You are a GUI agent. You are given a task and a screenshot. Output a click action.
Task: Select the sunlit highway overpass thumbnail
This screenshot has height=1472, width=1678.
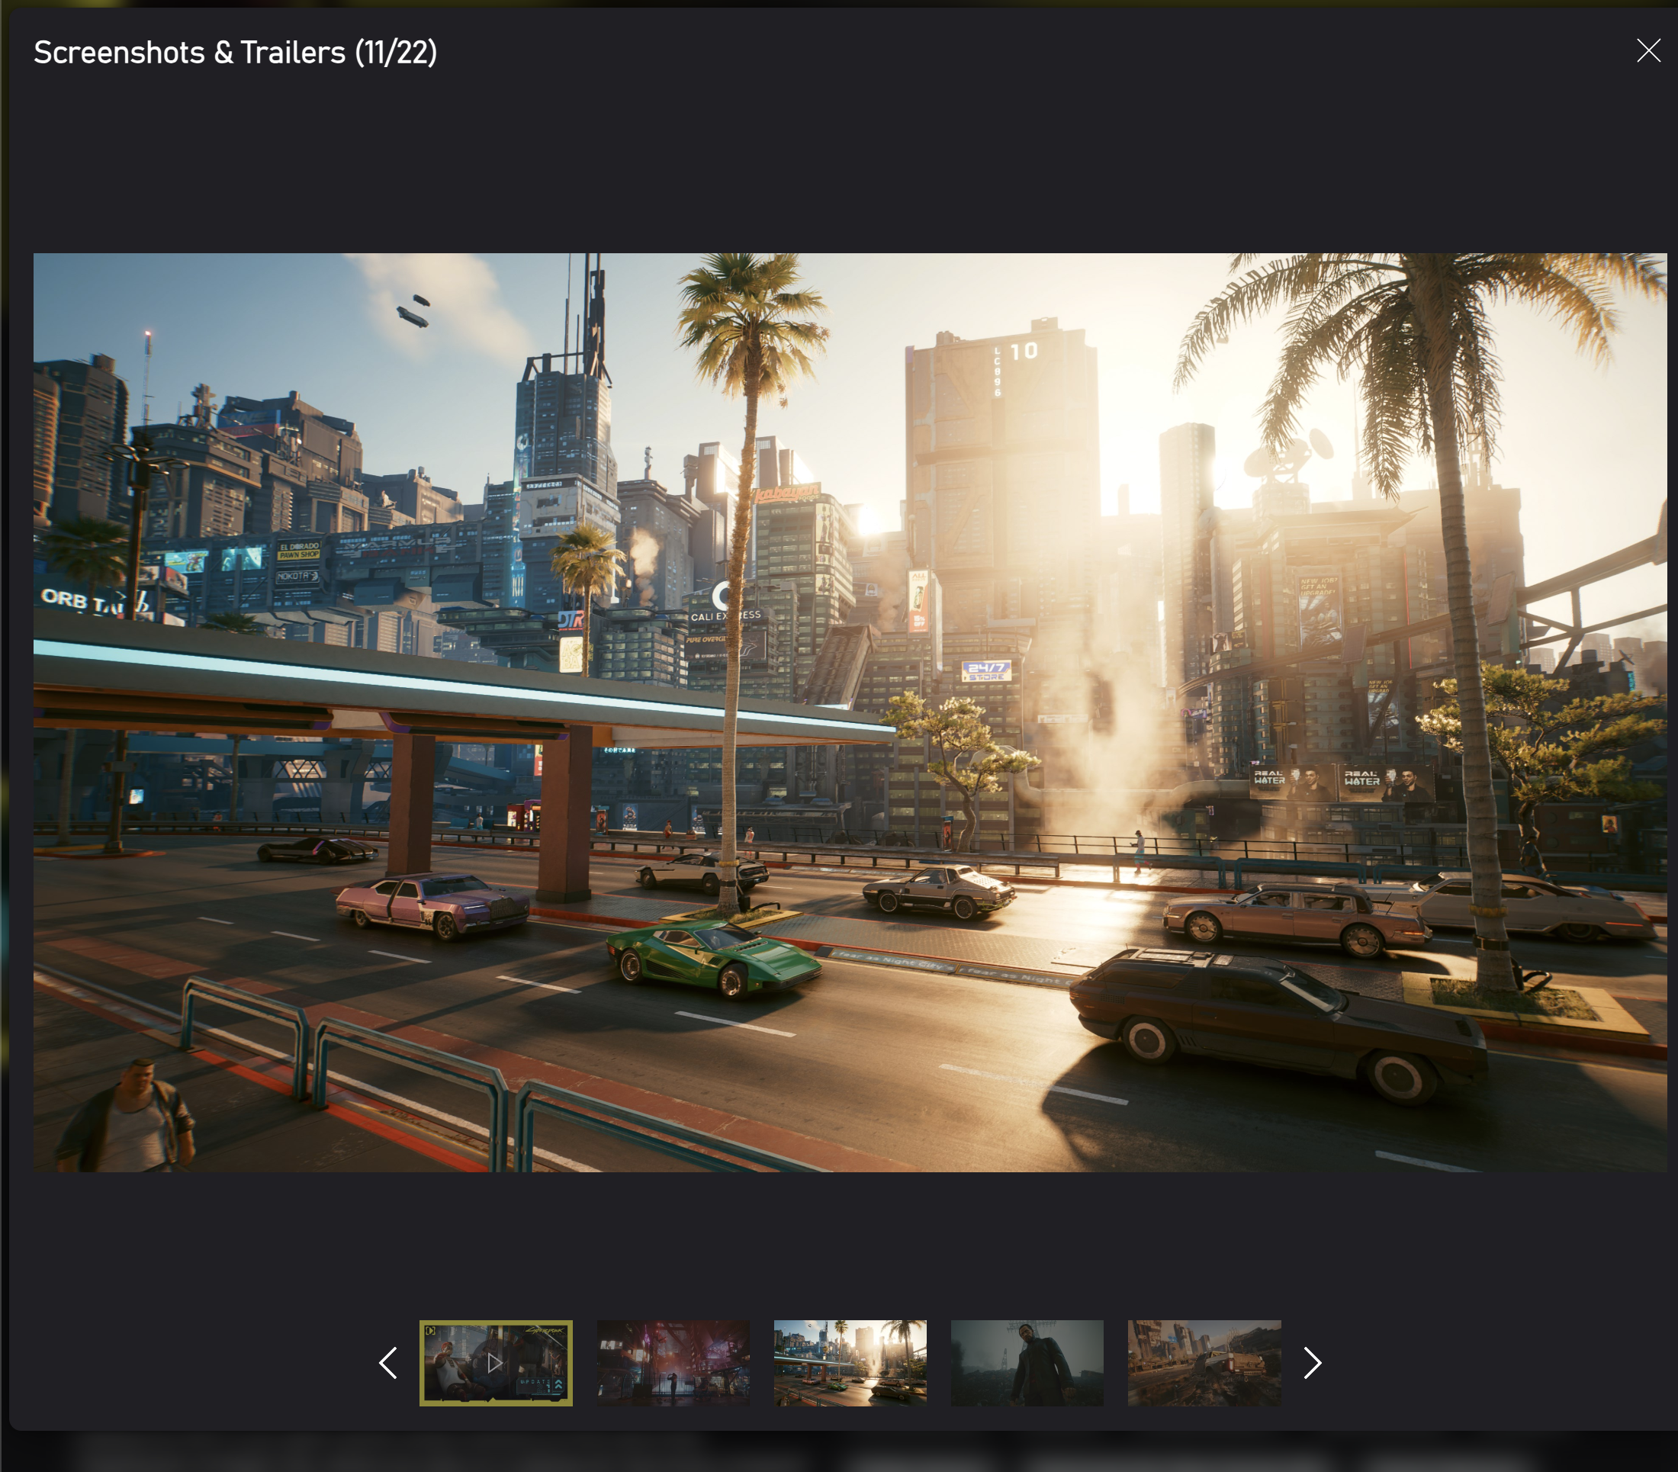click(851, 1362)
